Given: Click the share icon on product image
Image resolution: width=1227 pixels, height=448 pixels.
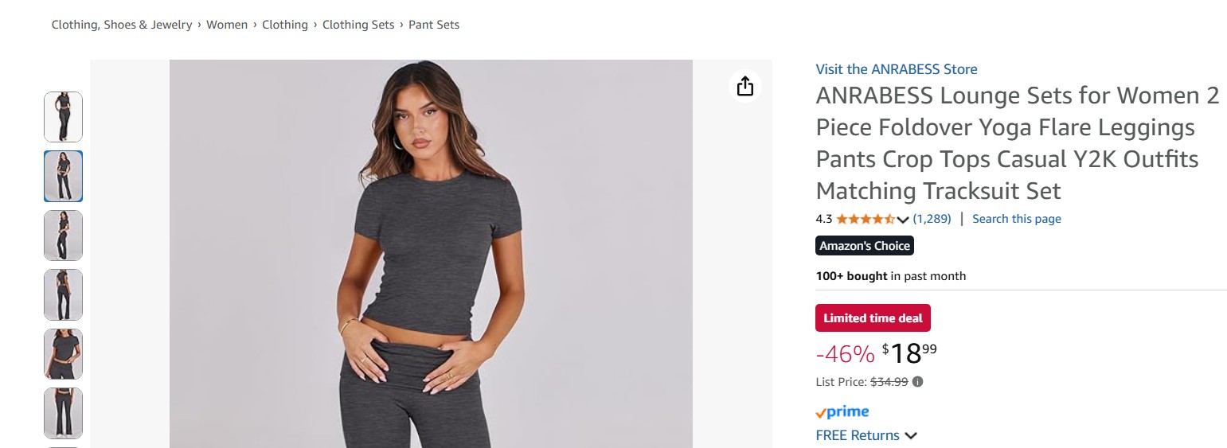Looking at the screenshot, I should coord(744,86).
